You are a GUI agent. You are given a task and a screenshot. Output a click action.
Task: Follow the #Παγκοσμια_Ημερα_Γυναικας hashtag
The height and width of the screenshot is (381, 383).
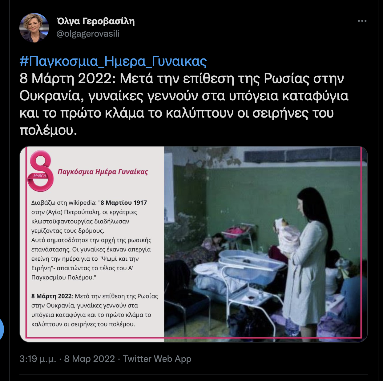coord(113,61)
